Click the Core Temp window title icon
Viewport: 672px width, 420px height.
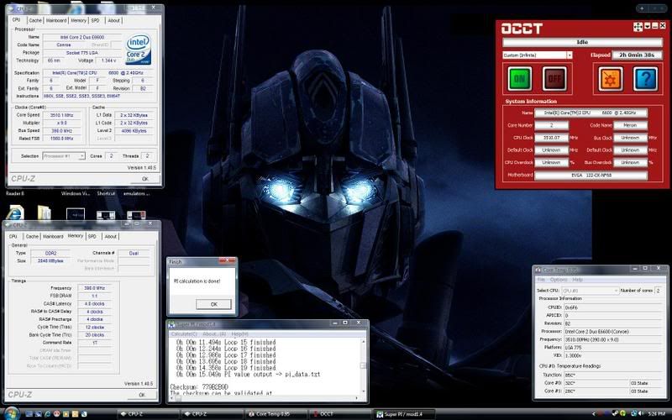[538, 270]
